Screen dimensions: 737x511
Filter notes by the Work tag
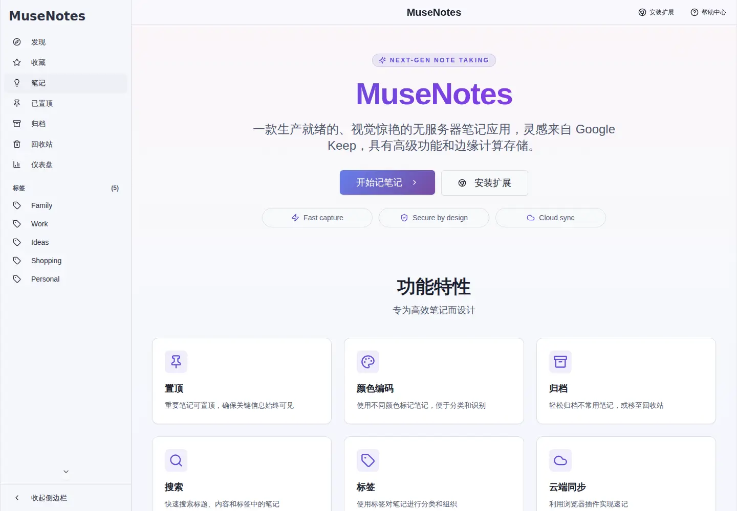tap(66, 224)
